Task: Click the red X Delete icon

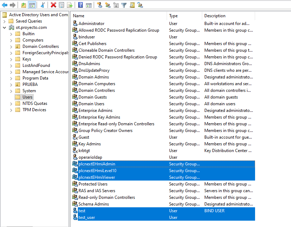Action: pos(54,5)
